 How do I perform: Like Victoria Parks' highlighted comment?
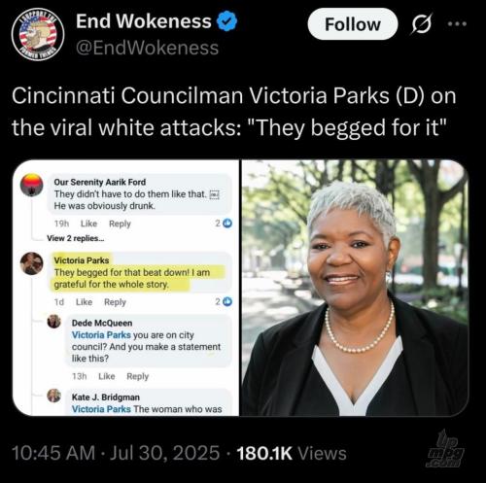point(84,302)
